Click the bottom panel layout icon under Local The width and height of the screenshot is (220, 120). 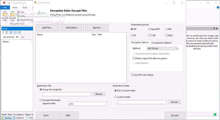point(15,32)
